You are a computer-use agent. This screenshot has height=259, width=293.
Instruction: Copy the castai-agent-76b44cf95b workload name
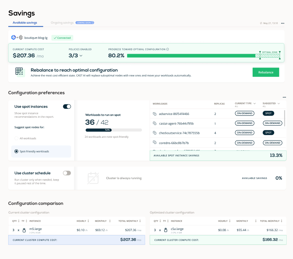click(x=155, y=123)
